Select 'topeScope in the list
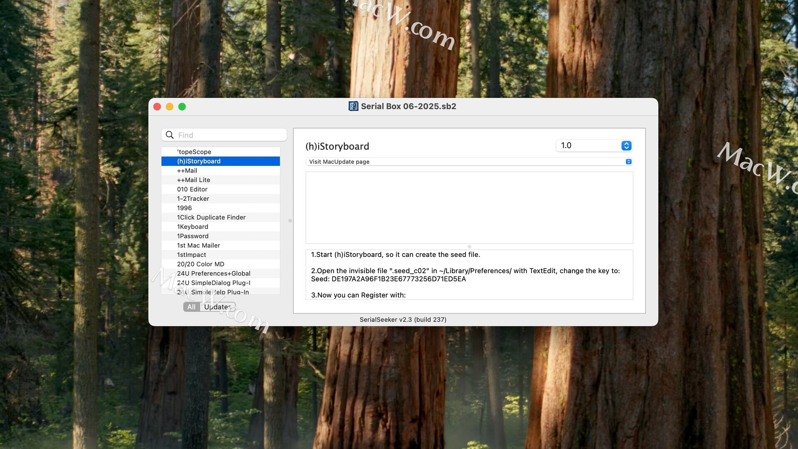This screenshot has height=449, width=798. [x=221, y=152]
